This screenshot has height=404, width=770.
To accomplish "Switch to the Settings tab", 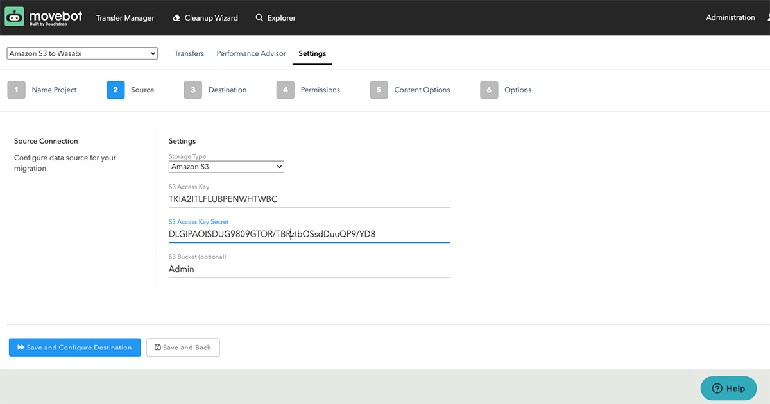I will [312, 53].
